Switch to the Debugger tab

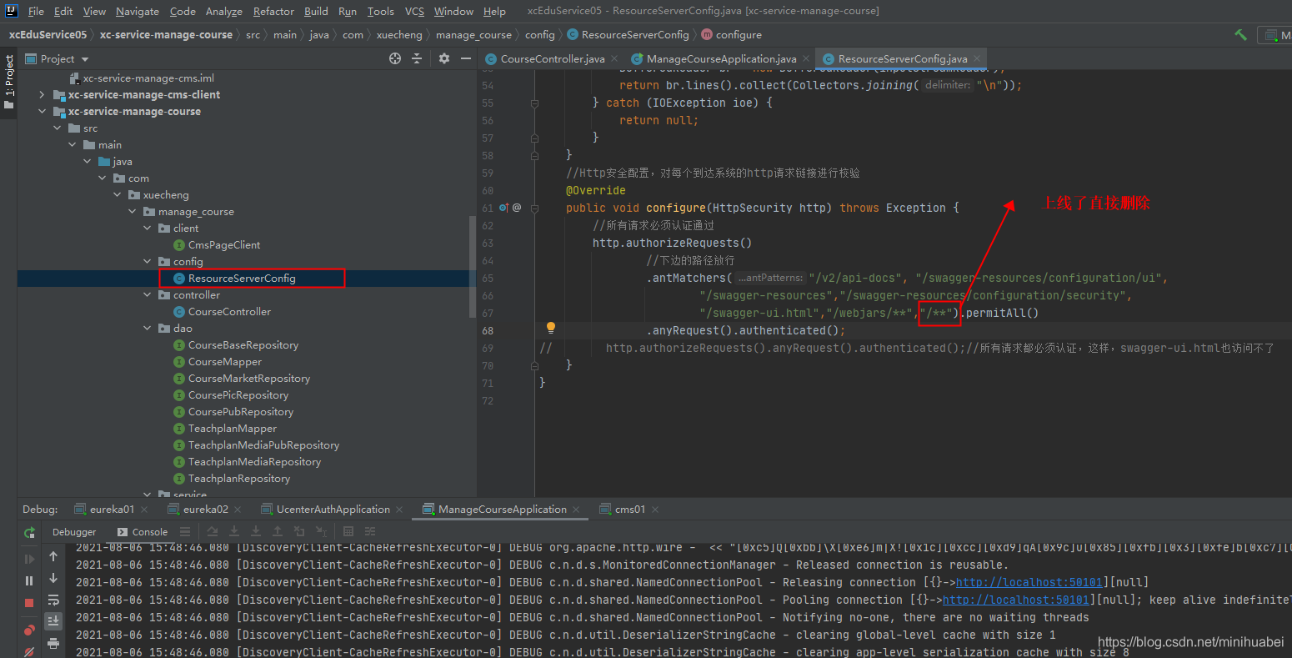74,532
